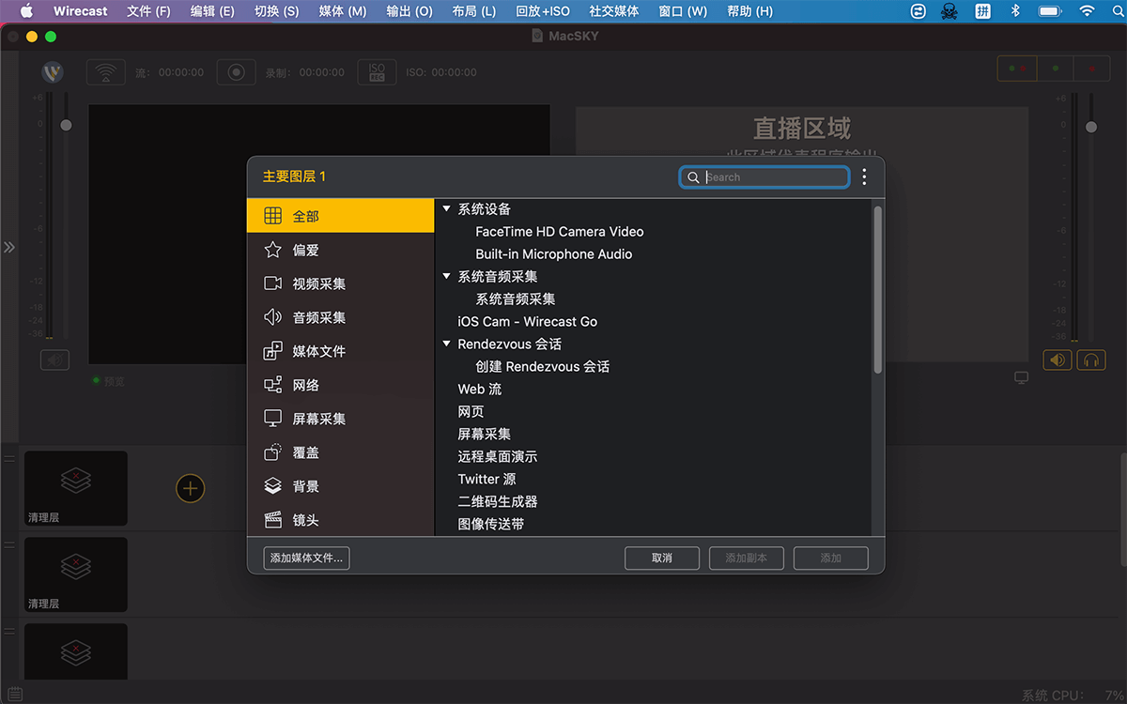Screen dimensions: 1127x704
Task: Open the 布局 (L) menu
Action: [473, 11]
